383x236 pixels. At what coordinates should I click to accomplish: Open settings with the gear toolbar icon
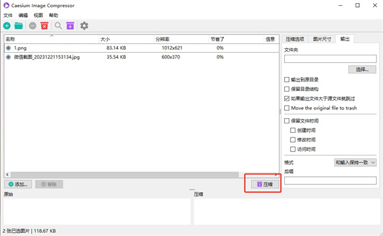click(84, 25)
